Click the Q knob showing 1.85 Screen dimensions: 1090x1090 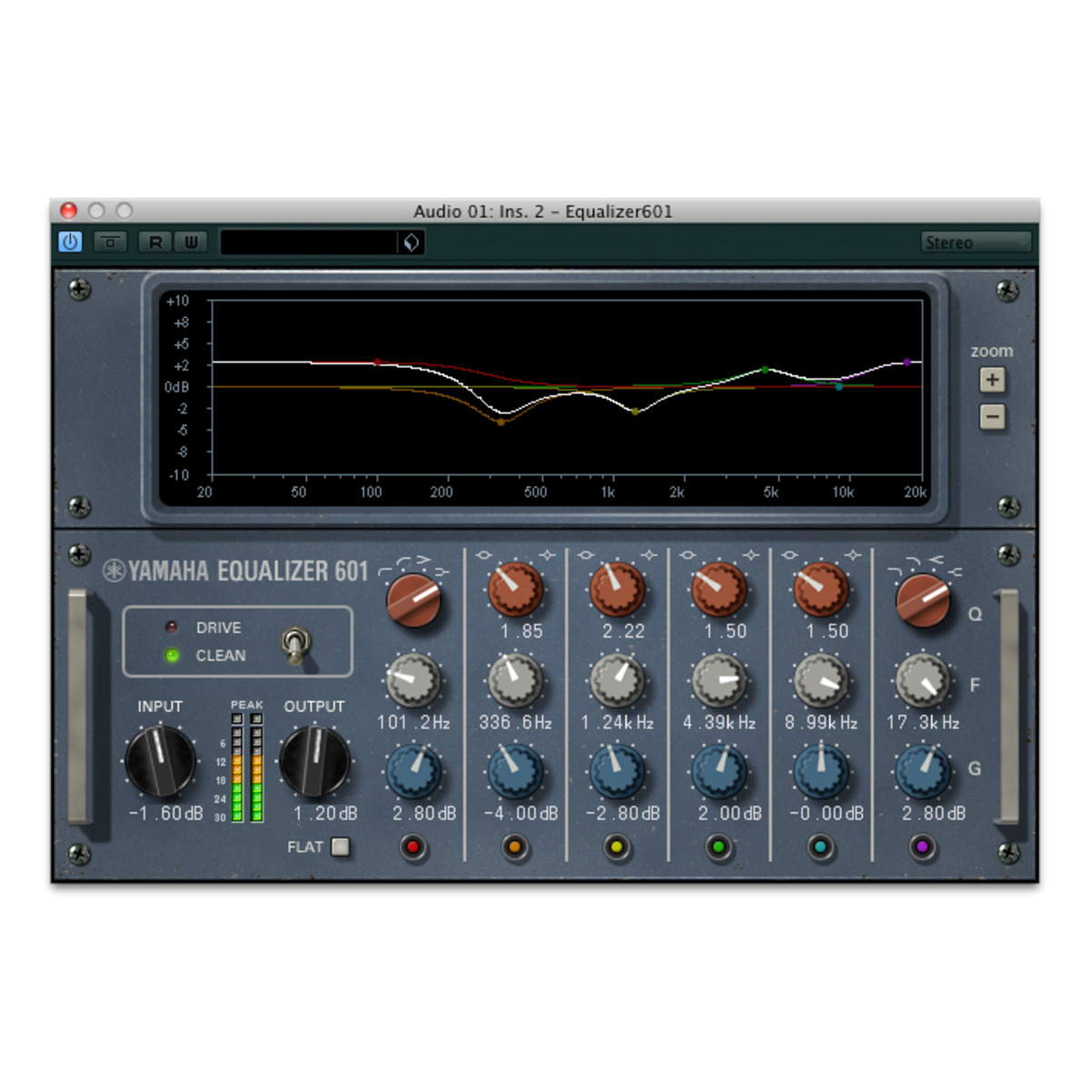pos(515,589)
